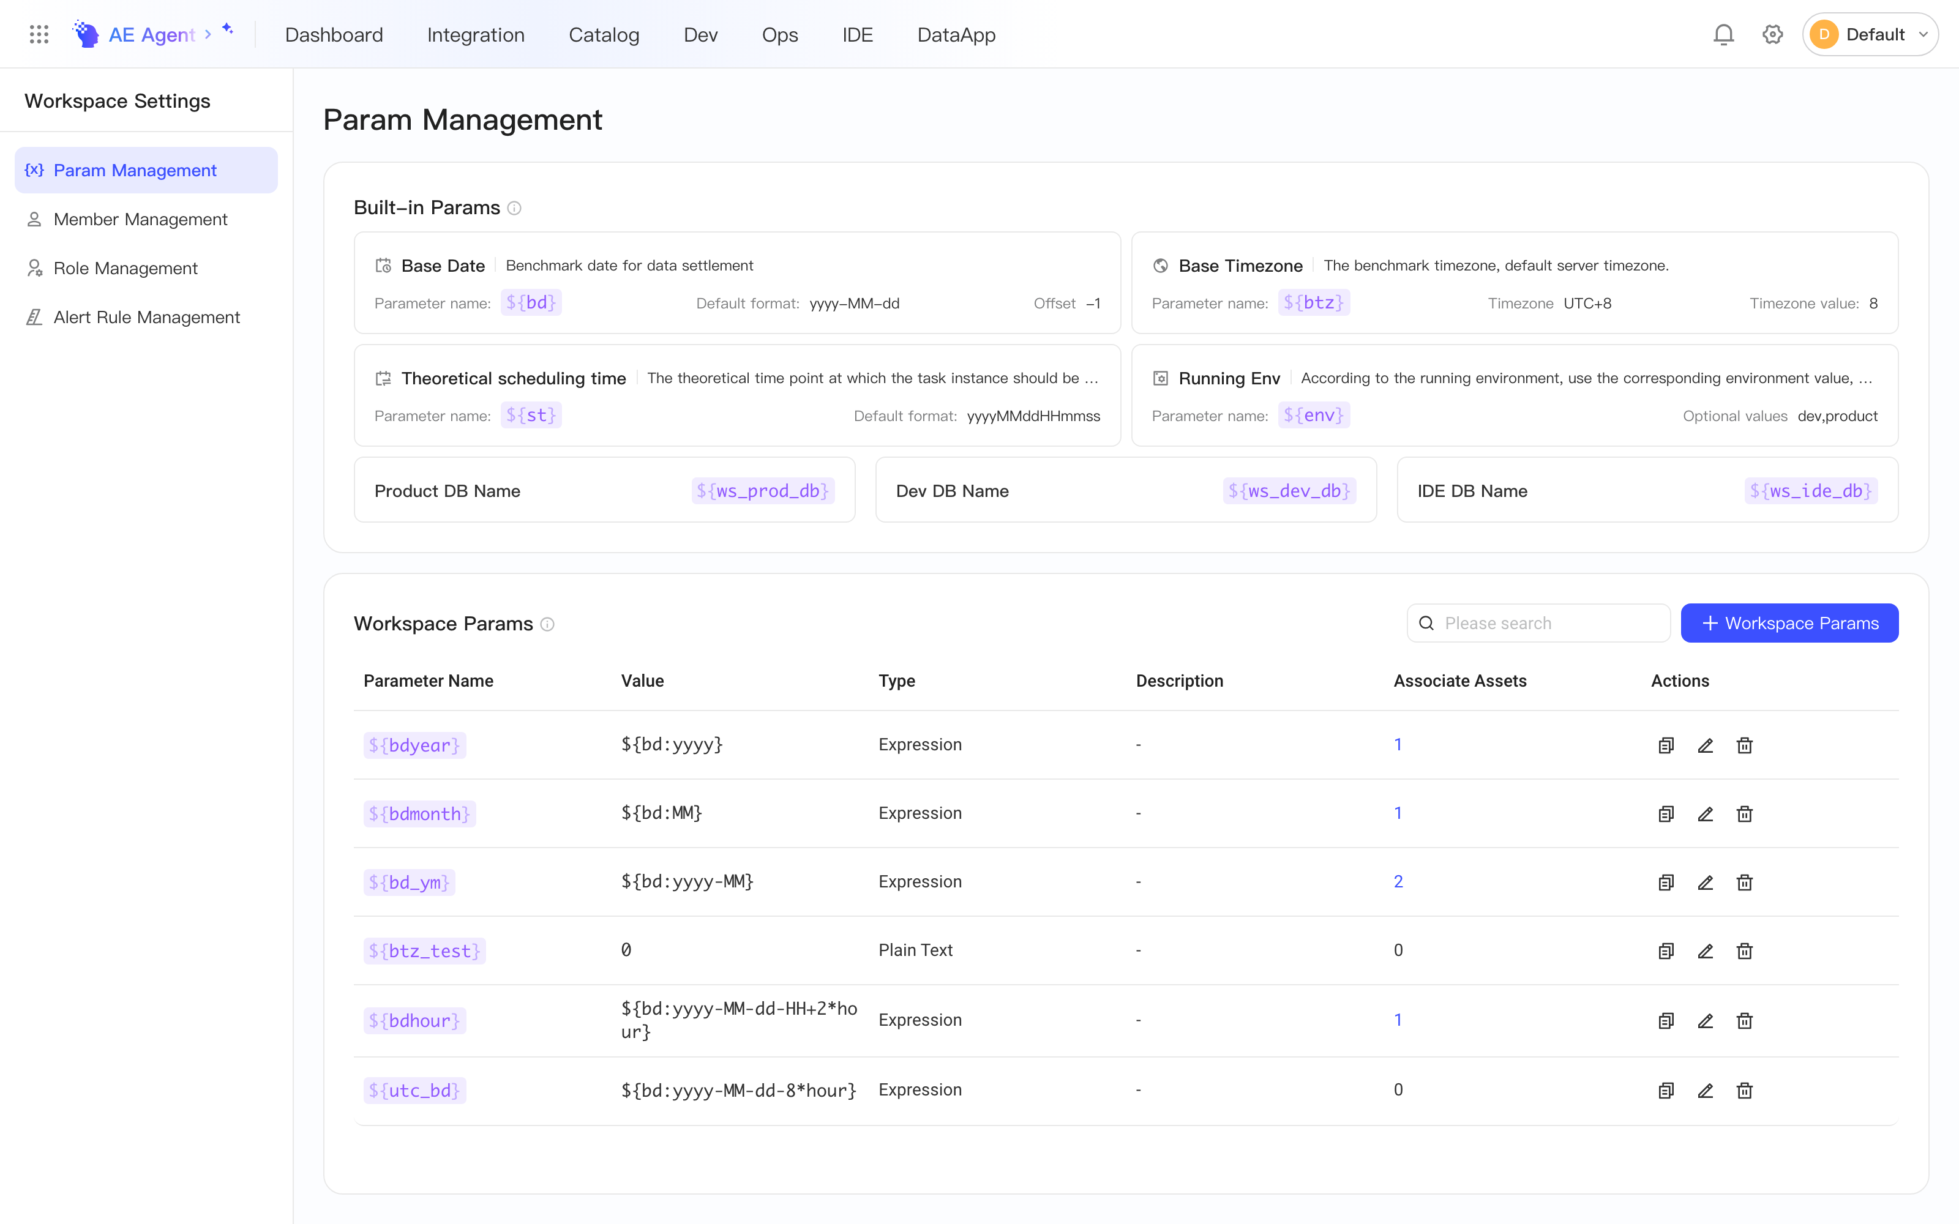Click the ${ws_ide_db} parameter tag
Screen dimensions: 1959x1224
pyautogui.click(x=1811, y=491)
